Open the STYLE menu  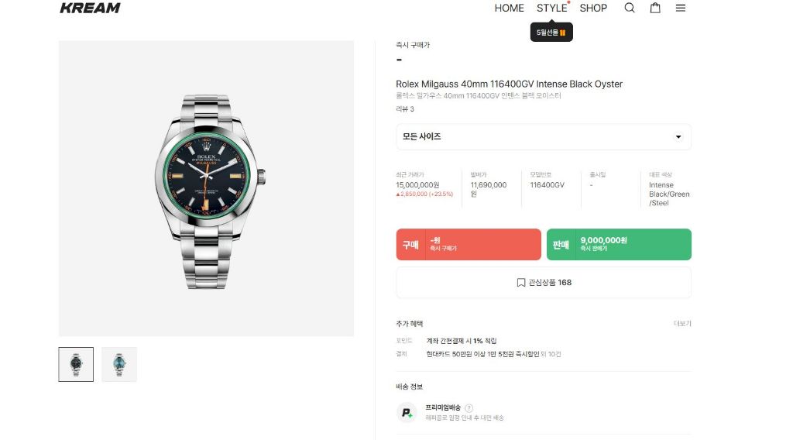(552, 8)
